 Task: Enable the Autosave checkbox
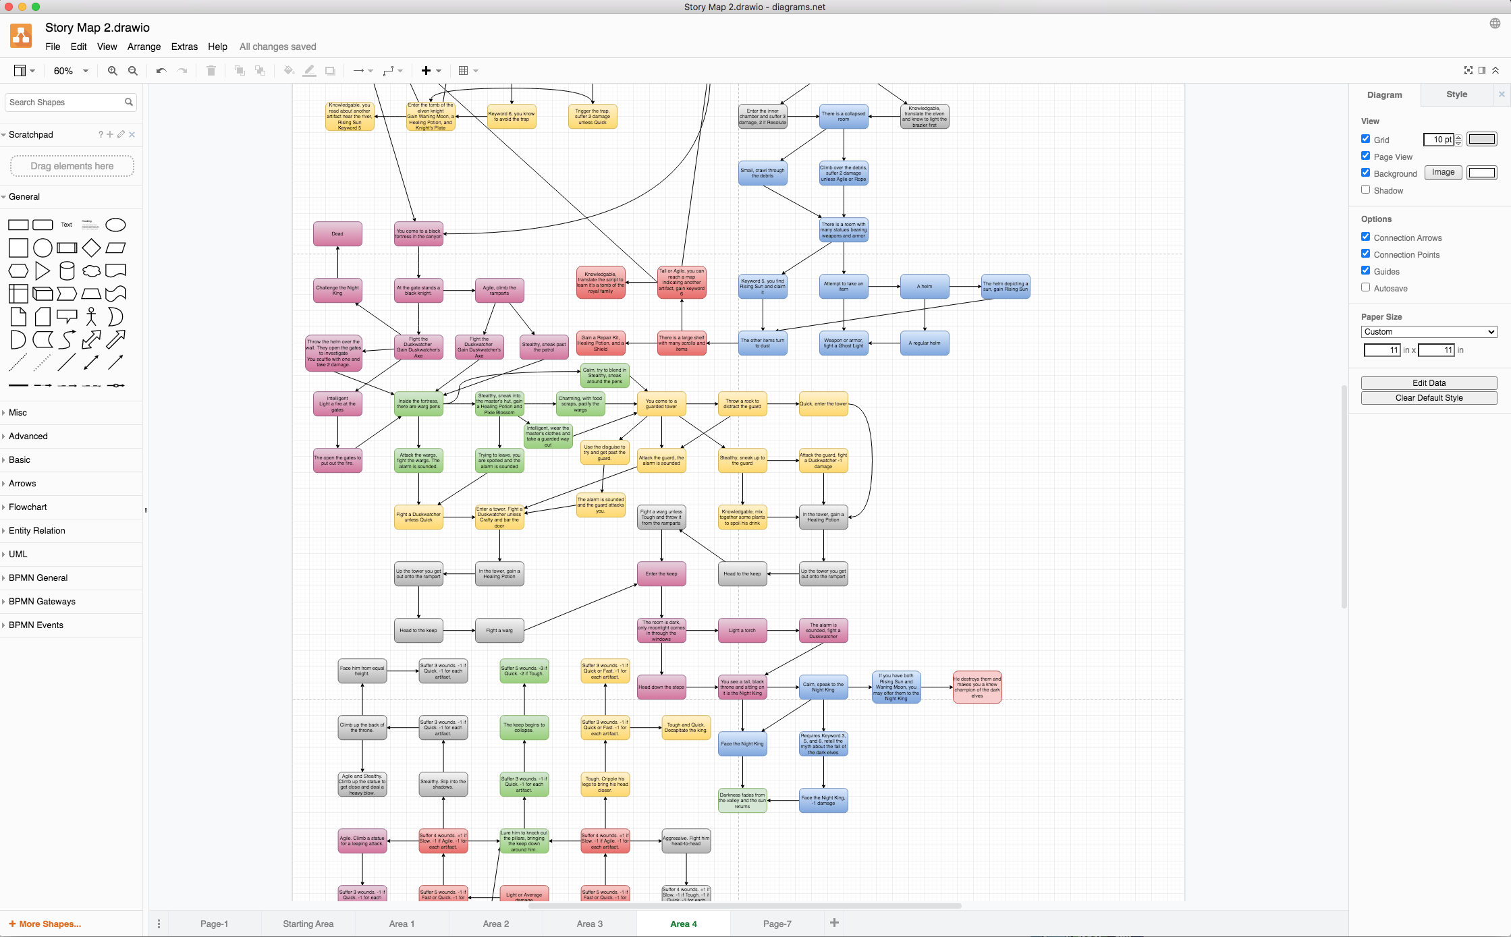pos(1365,287)
